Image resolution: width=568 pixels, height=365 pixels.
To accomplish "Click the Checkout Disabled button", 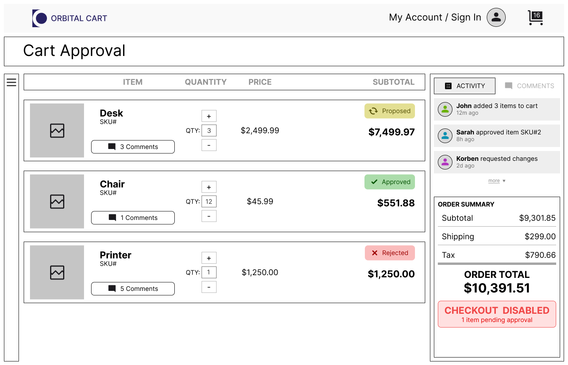I will pyautogui.click(x=497, y=314).
